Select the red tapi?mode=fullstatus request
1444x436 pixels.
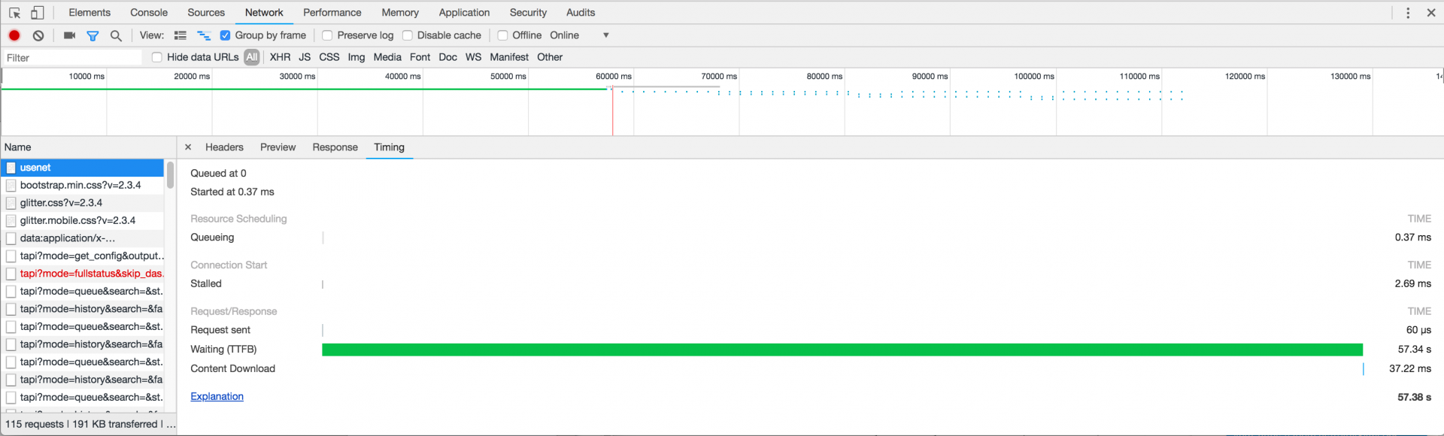82,274
